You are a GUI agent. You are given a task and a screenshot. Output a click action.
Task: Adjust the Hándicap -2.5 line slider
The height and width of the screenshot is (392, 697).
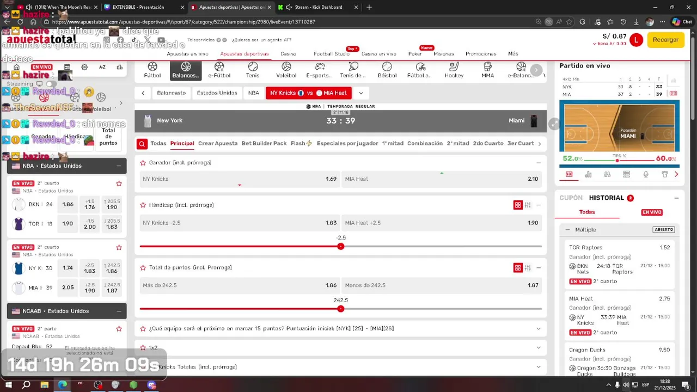coord(341,247)
